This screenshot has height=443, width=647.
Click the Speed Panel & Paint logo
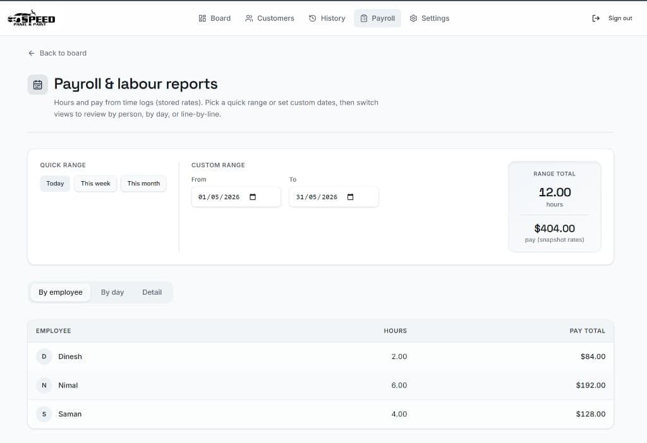tap(32, 18)
